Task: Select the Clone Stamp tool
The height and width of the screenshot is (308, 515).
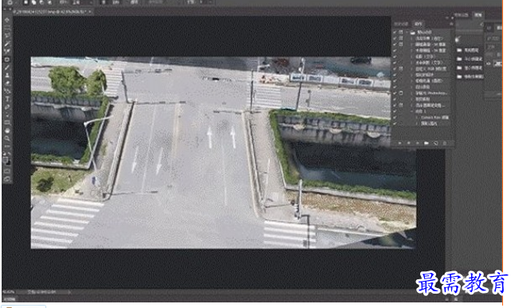Action: (7, 75)
